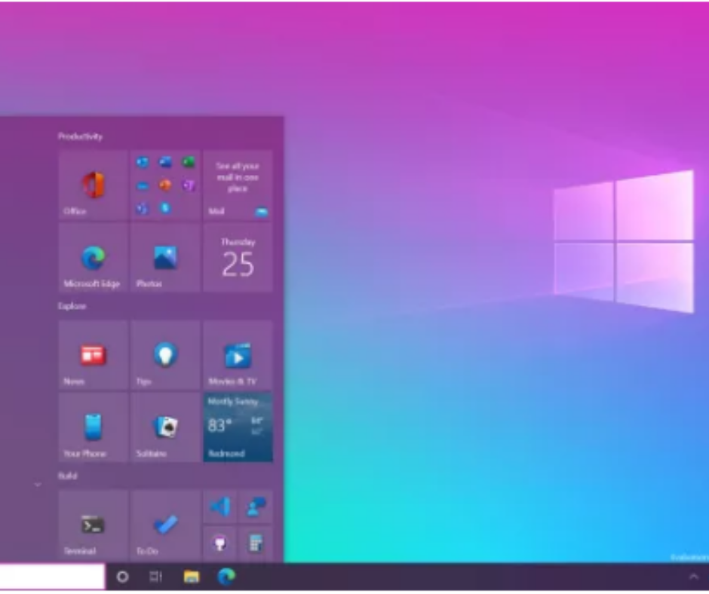
Task: Open the Remote Desktop small tile
Action: pos(256,507)
